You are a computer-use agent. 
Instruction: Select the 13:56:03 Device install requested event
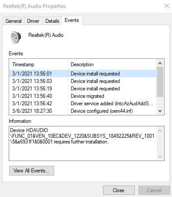click(83, 81)
